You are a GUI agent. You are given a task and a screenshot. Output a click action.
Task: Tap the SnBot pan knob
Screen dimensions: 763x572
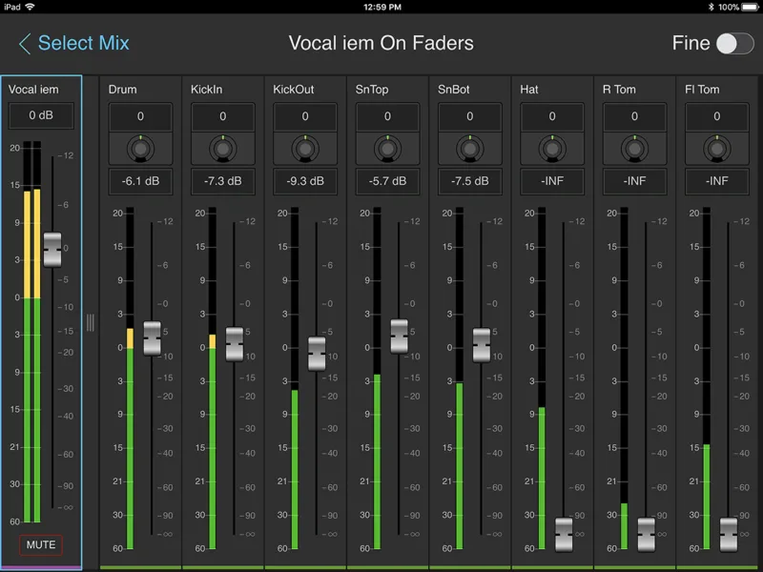pyautogui.click(x=469, y=149)
